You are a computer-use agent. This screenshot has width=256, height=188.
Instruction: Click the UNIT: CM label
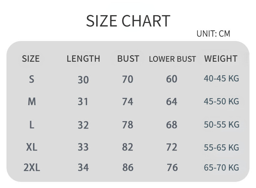(x=214, y=34)
